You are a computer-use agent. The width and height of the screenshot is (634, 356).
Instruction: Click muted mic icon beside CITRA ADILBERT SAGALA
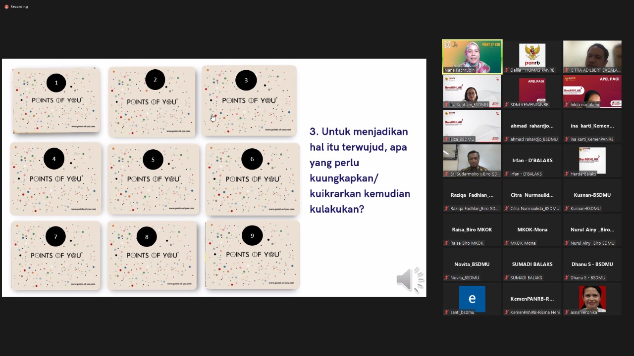(567, 70)
